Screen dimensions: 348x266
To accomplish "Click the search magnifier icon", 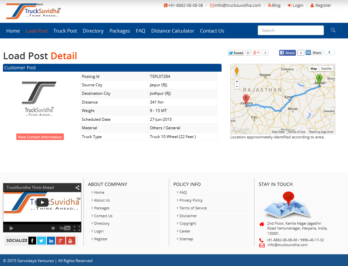I will [x=333, y=30].
